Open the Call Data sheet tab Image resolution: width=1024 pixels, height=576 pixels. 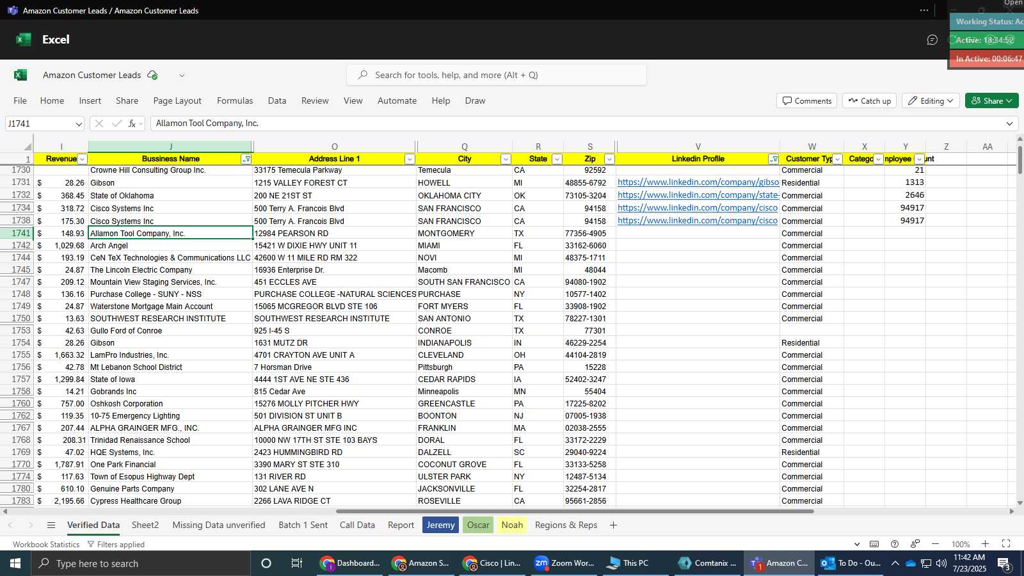(x=357, y=525)
